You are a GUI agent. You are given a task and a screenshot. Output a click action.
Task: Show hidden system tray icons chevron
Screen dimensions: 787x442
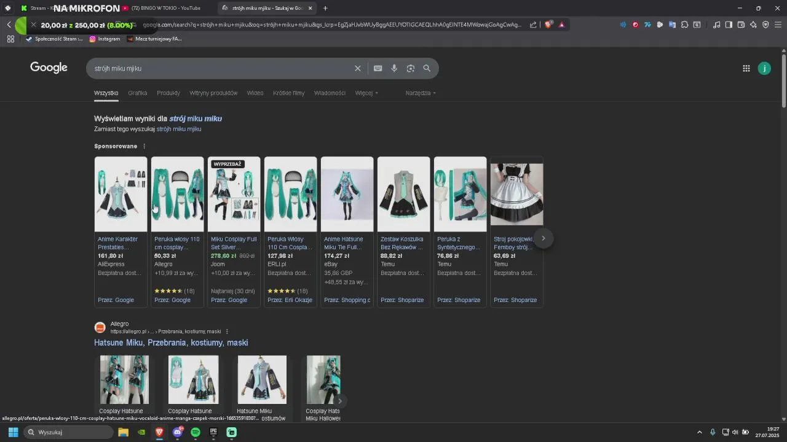[699, 432]
